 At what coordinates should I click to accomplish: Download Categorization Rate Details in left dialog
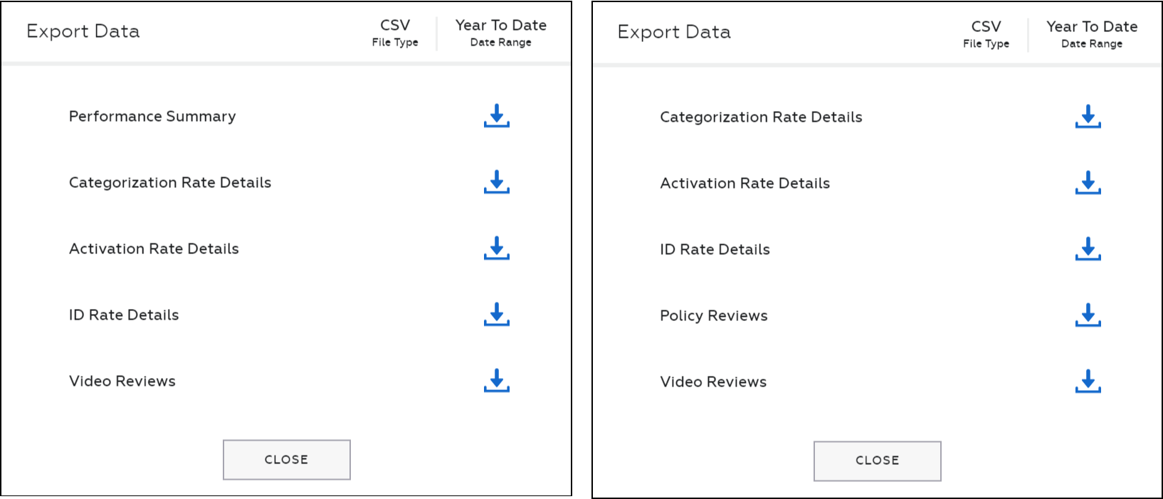coord(496,182)
